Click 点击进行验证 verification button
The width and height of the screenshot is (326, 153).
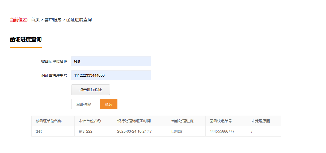[91, 90]
